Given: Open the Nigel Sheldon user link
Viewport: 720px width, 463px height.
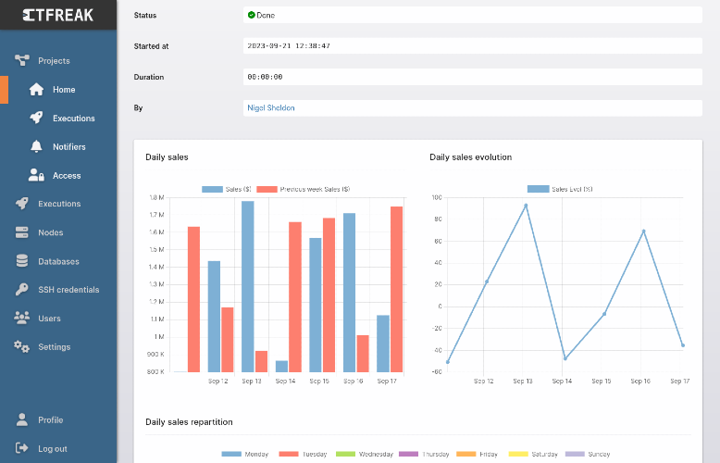Looking at the screenshot, I should [x=271, y=108].
